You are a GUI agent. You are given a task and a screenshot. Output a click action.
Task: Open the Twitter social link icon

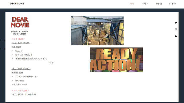176,23
